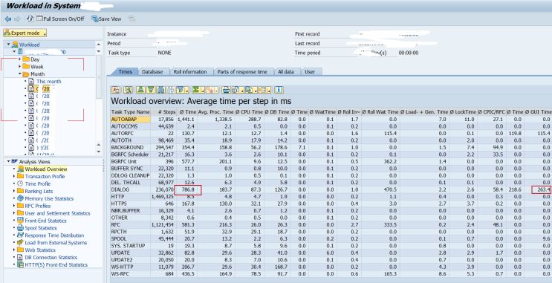
Task: Open the total options dropdown arrow
Action: 203,90
